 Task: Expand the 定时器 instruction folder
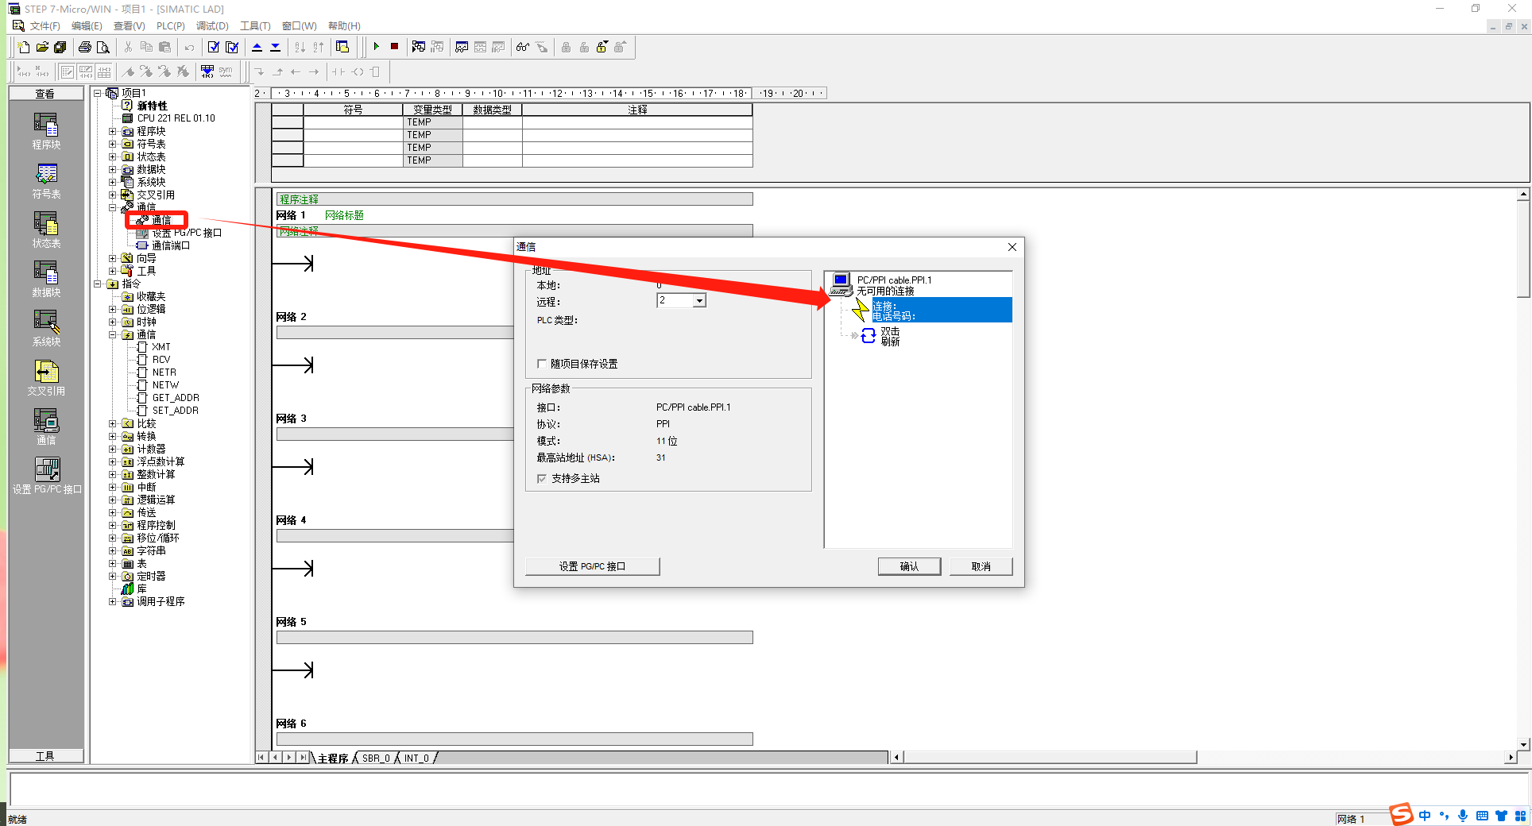click(x=113, y=576)
